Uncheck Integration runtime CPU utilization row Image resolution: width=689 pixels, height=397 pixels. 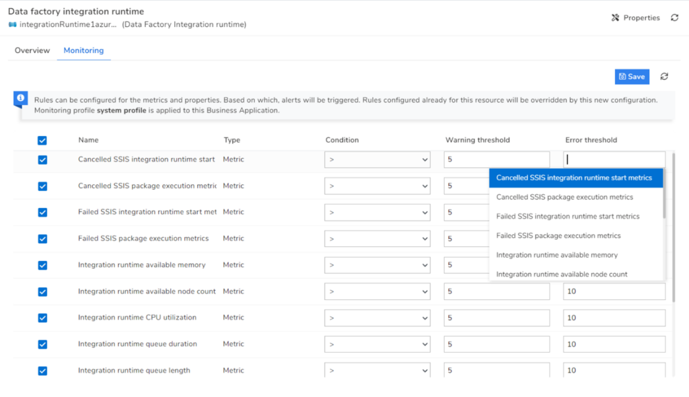42,318
